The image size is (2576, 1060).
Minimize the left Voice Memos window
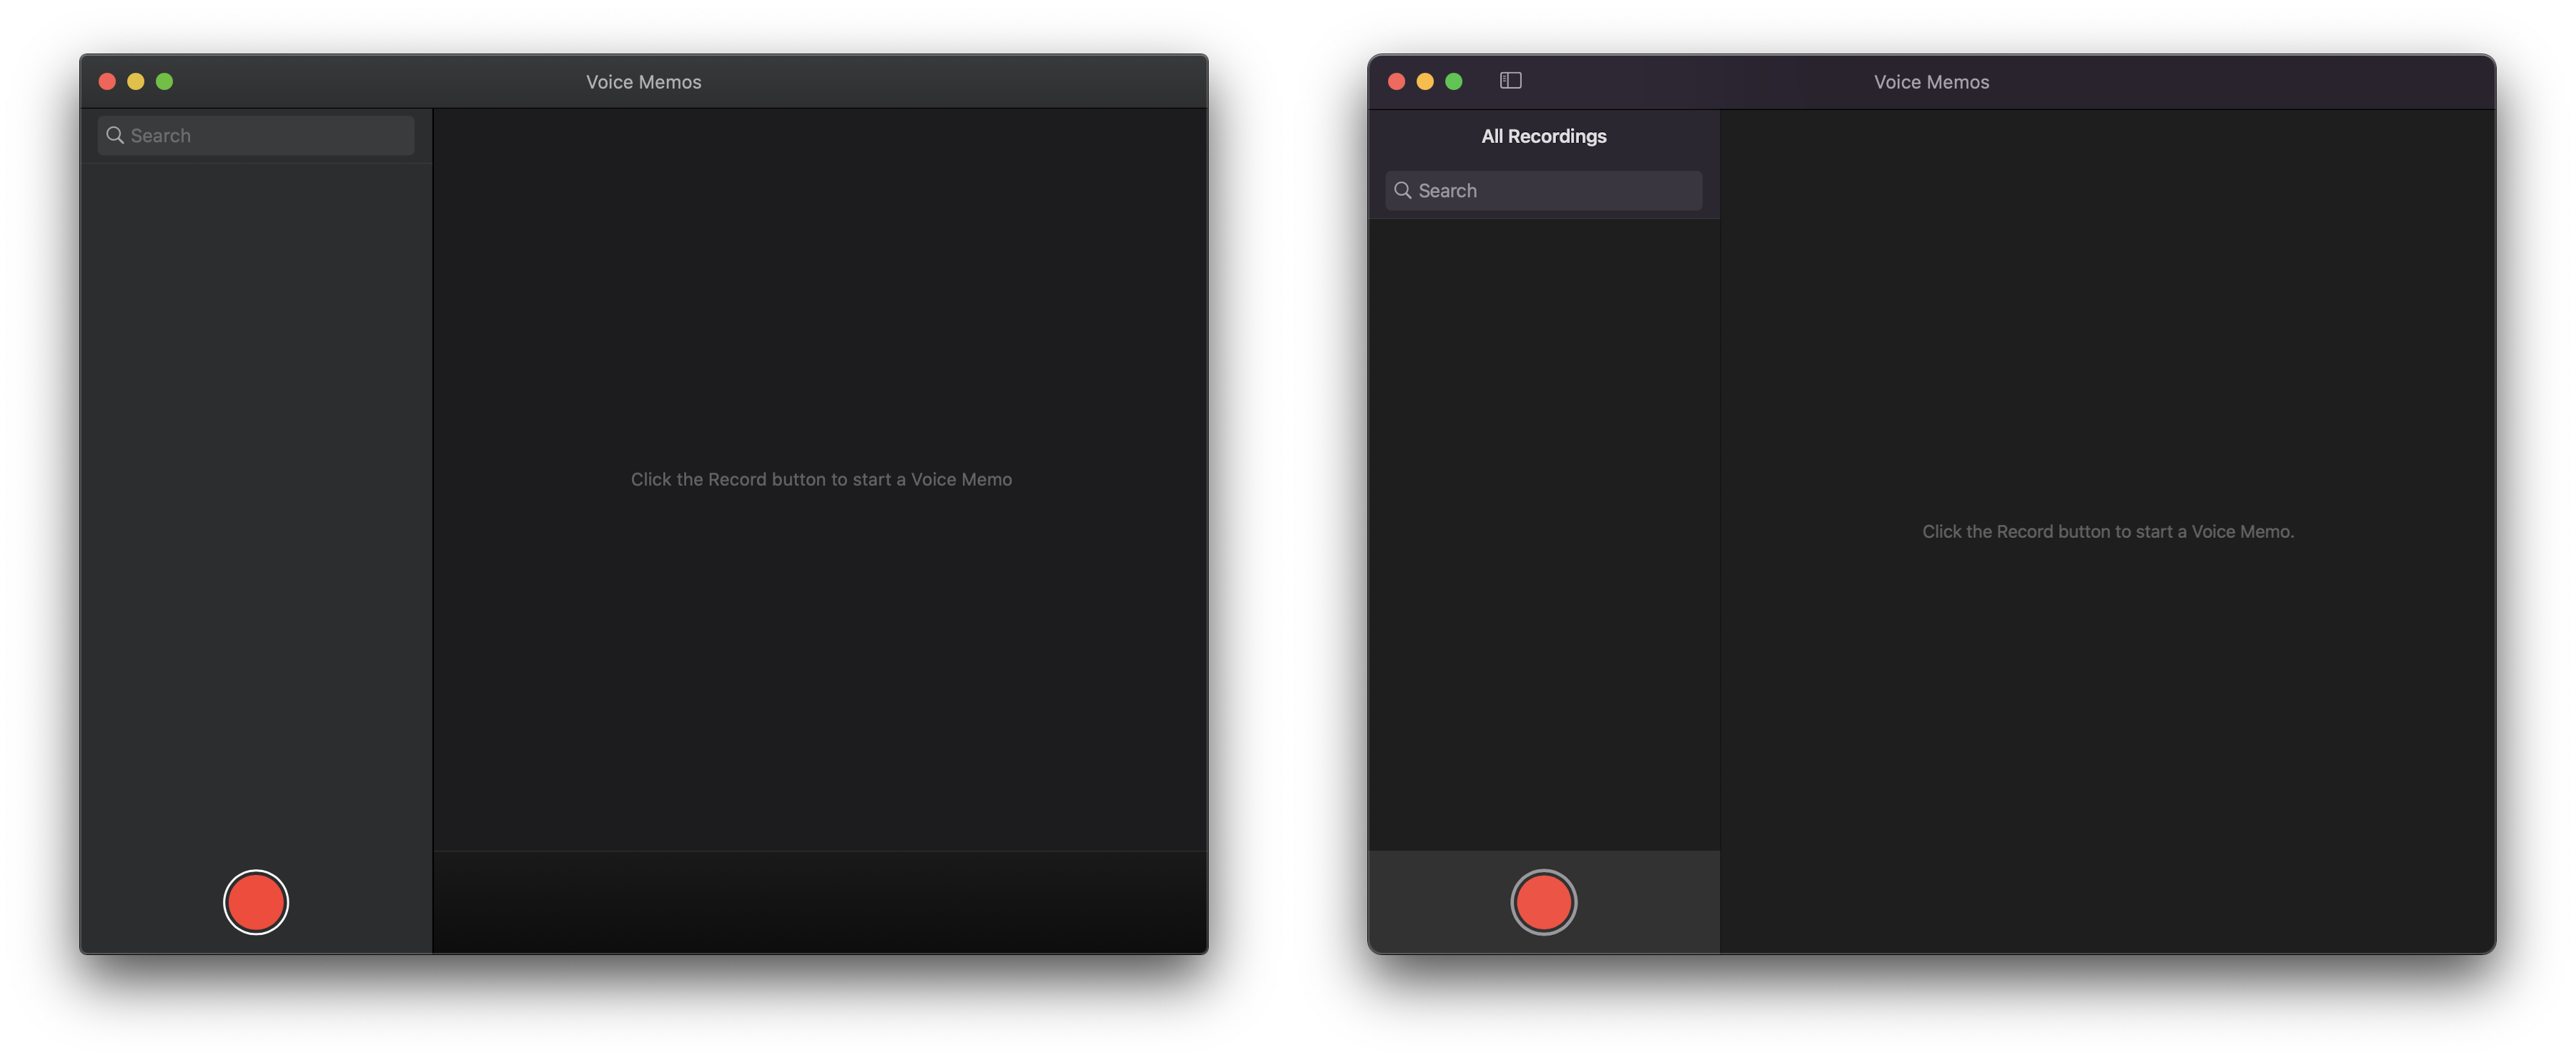point(136,81)
